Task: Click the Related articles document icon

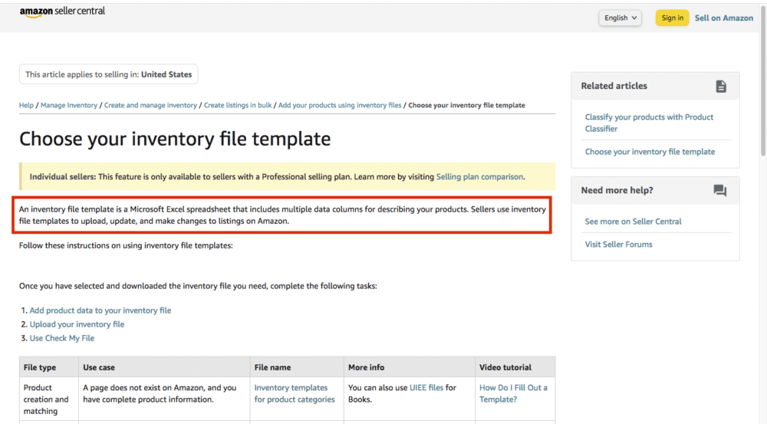Action: [x=720, y=87]
